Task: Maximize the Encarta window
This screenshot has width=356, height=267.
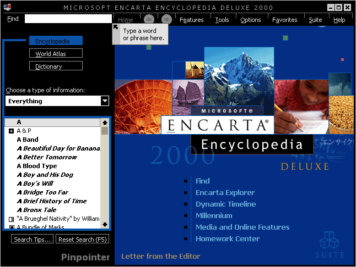Action: click(338, 8)
